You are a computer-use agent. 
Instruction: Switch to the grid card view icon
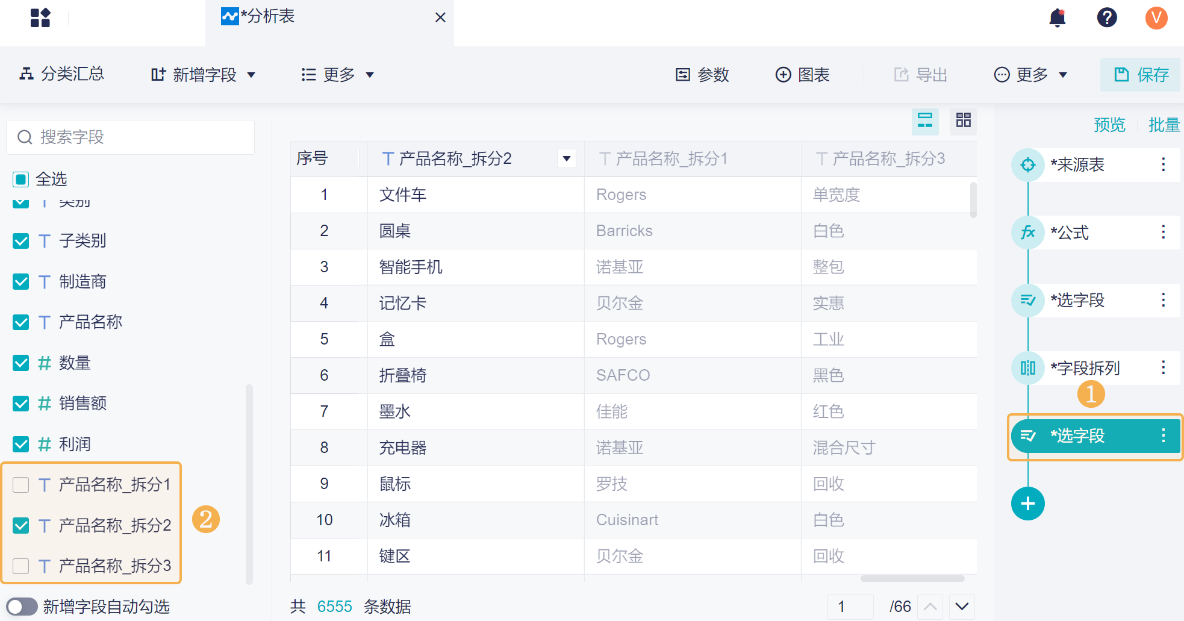pyautogui.click(x=963, y=120)
